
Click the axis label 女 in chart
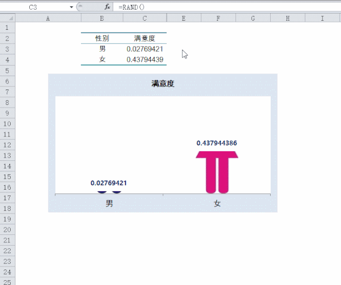217,203
